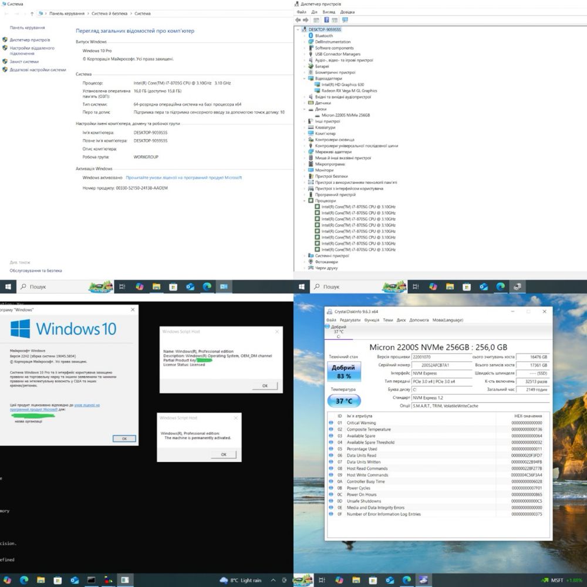Expand the Батареї category
The width and height of the screenshot is (587, 587).
tap(304, 66)
